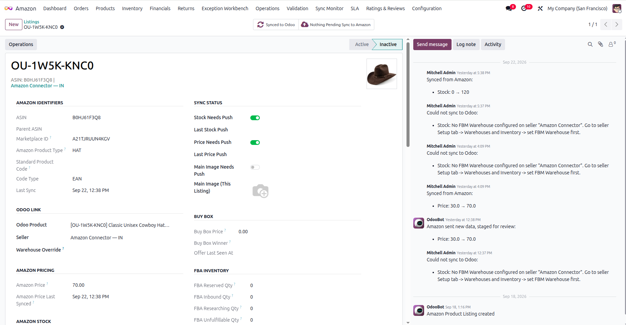Open the Exception Workbench menu
The image size is (626, 325).
(x=225, y=8)
